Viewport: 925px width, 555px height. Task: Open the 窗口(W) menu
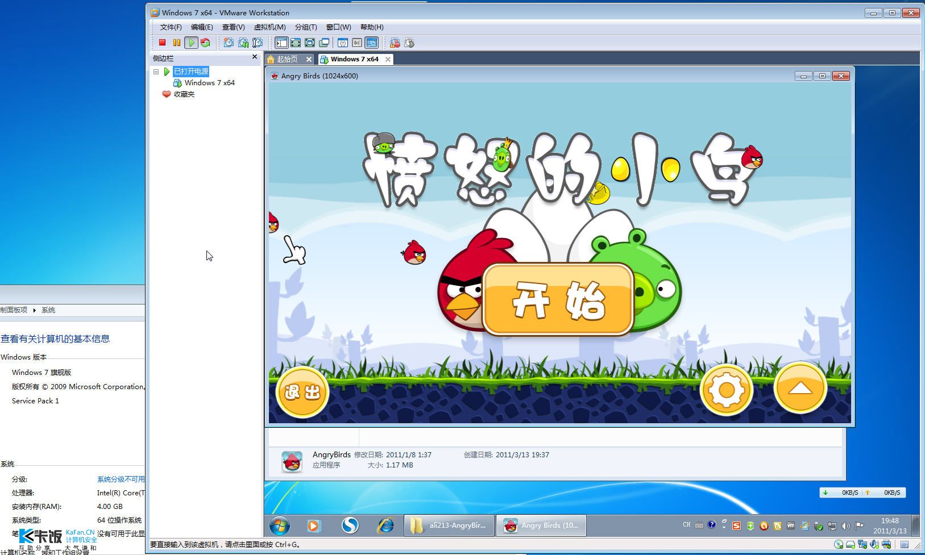(x=338, y=27)
